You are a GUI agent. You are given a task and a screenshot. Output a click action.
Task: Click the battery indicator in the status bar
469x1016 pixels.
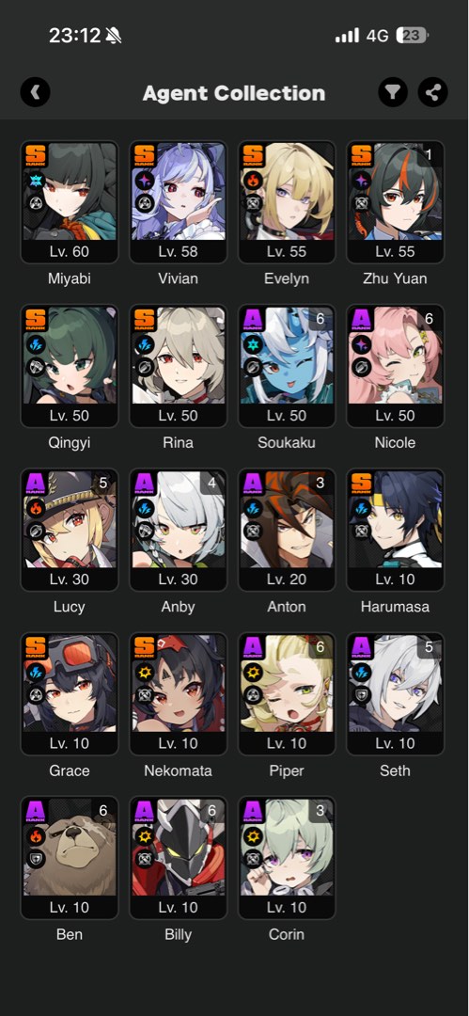coord(412,36)
